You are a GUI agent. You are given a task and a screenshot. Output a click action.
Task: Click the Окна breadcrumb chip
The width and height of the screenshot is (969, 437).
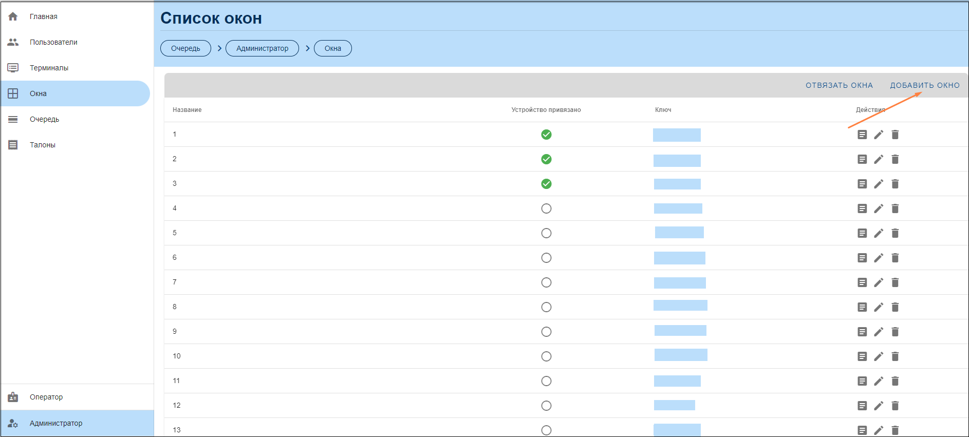(332, 48)
